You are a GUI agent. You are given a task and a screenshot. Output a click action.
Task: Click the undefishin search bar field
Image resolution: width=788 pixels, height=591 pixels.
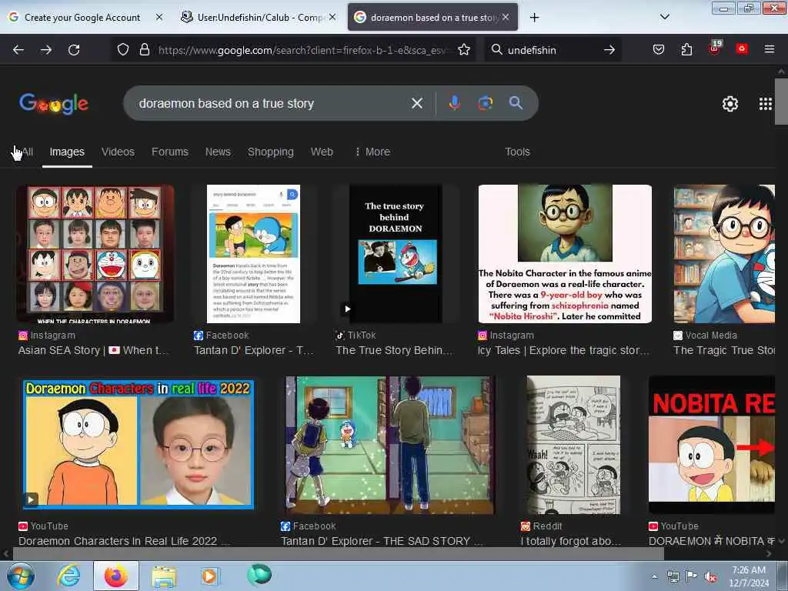point(553,50)
